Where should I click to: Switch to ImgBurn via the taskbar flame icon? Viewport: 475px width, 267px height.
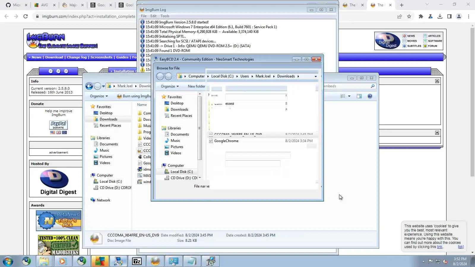click(155, 261)
